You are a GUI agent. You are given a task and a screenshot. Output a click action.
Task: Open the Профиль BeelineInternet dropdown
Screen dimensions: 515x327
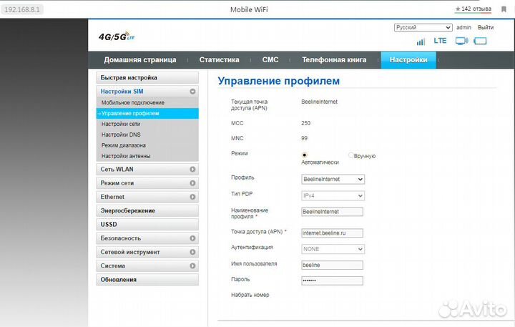coord(333,180)
